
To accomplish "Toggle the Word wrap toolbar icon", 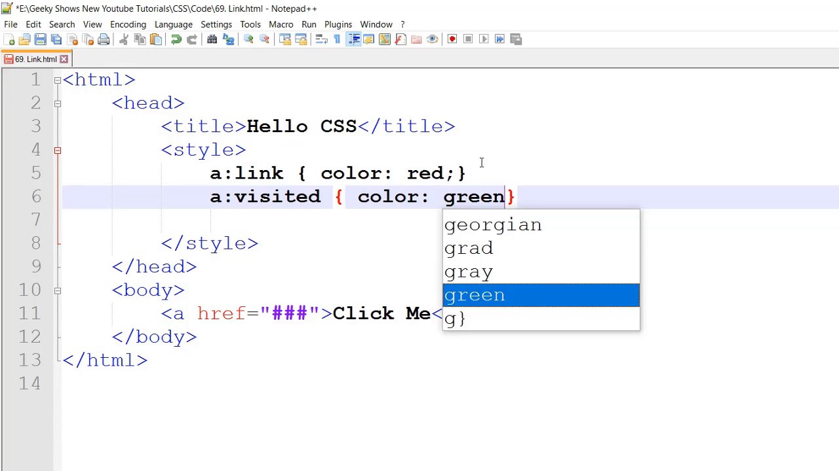I will point(321,40).
